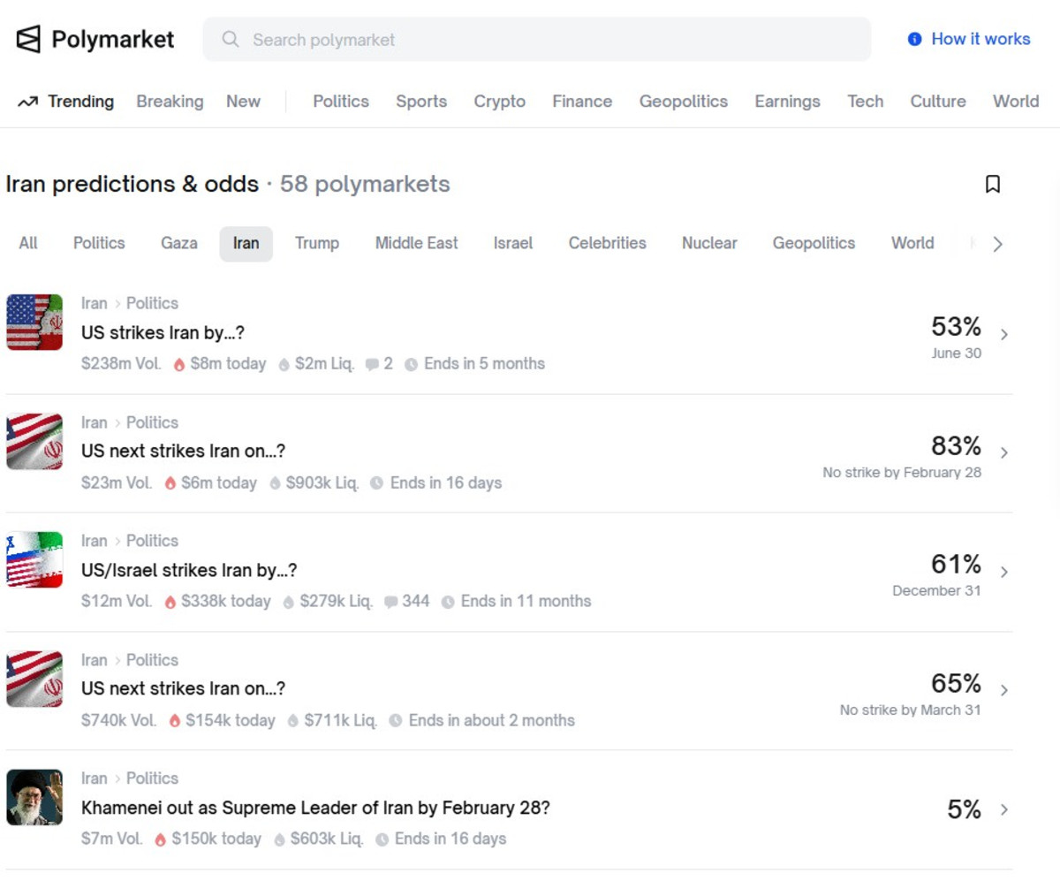The width and height of the screenshot is (1060, 881).
Task: Filter by the Middle East tag
Action: pyautogui.click(x=416, y=243)
